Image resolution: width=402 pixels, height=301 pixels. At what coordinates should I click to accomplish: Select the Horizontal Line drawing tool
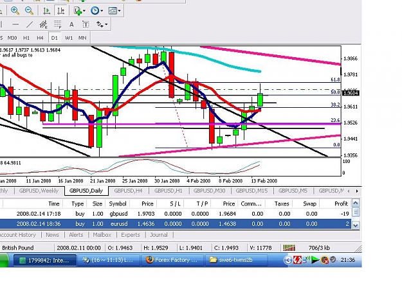(x=15, y=24)
